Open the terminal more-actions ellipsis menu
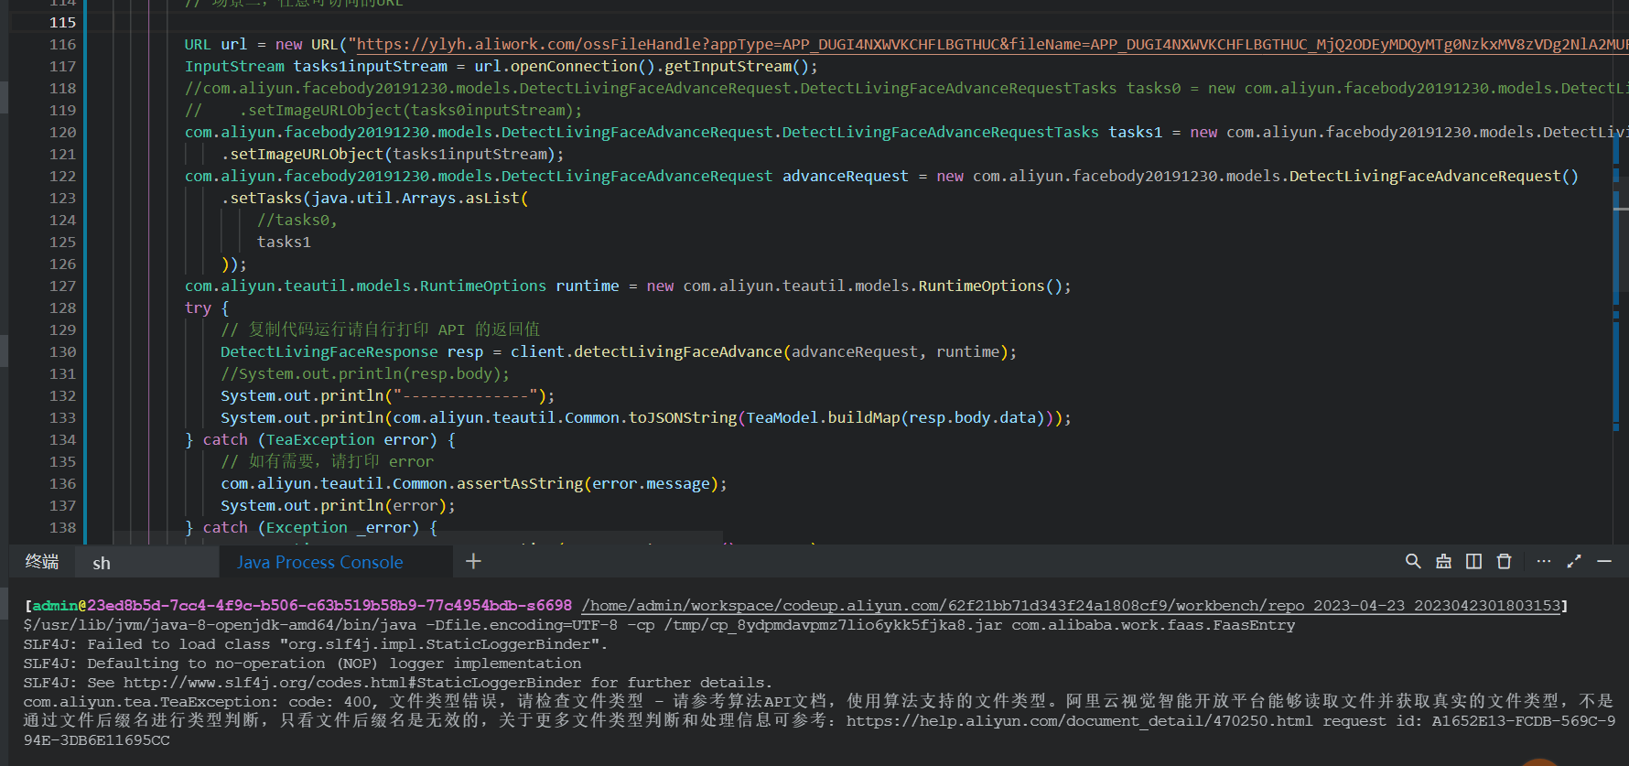Screen dimensions: 1629x766 click(x=1544, y=562)
